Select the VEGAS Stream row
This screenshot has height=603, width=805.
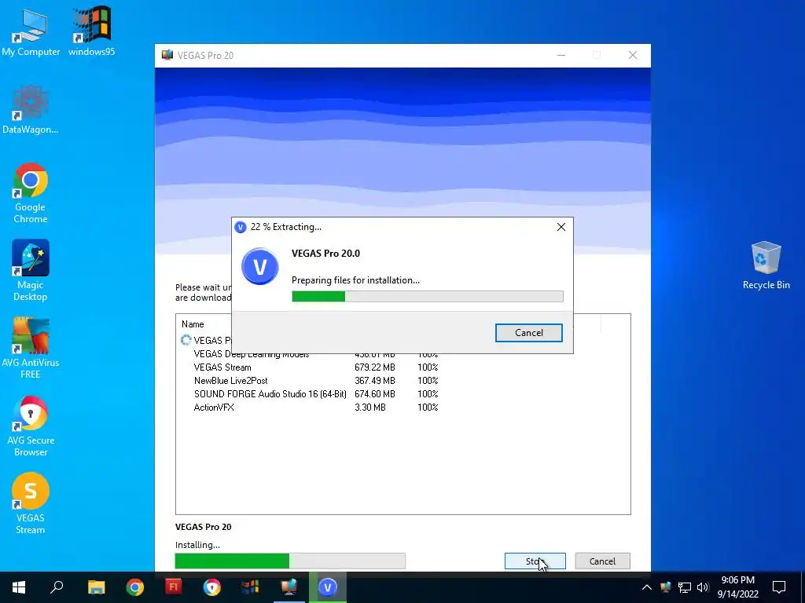pos(316,367)
